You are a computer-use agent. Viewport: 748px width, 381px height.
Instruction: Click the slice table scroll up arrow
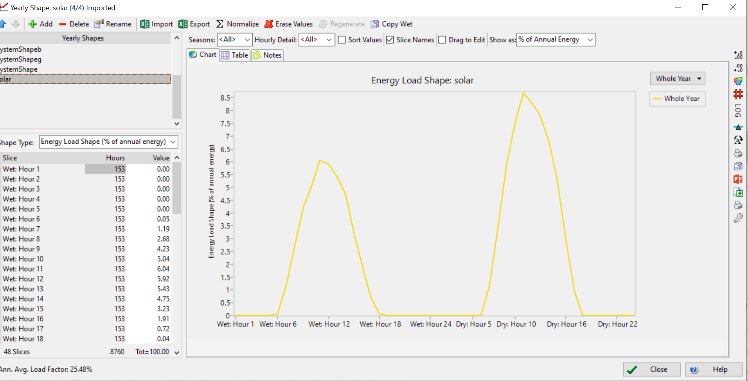[177, 158]
